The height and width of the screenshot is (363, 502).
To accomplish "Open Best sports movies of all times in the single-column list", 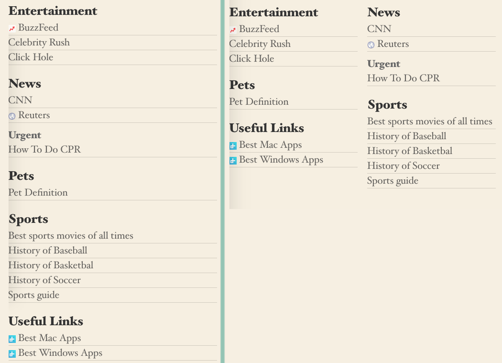I will pyautogui.click(x=71, y=235).
